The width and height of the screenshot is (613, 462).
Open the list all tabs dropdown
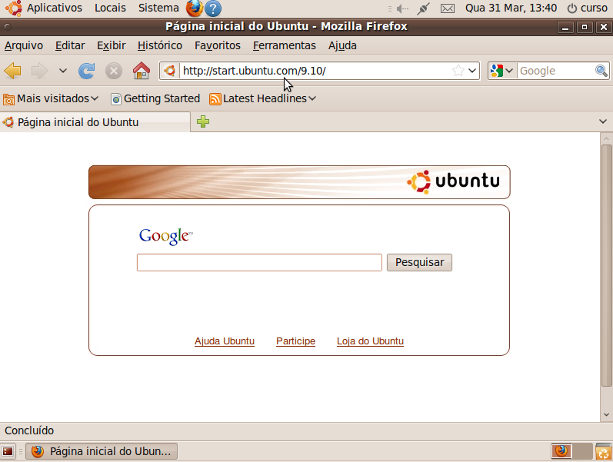pos(603,121)
